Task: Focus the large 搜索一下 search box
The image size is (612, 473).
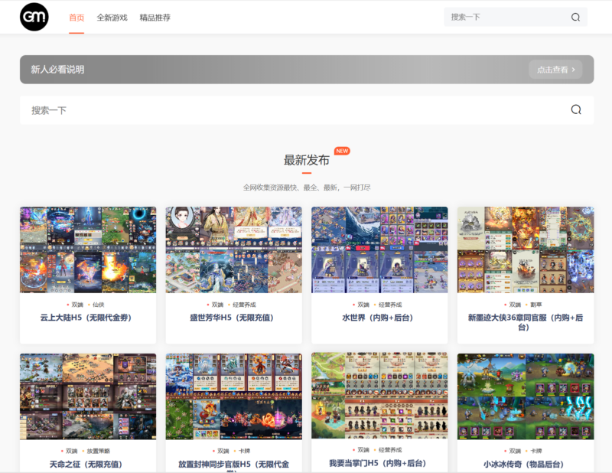Action: tap(307, 110)
